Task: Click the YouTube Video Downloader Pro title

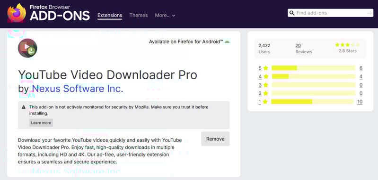Action: pyautogui.click(x=107, y=75)
